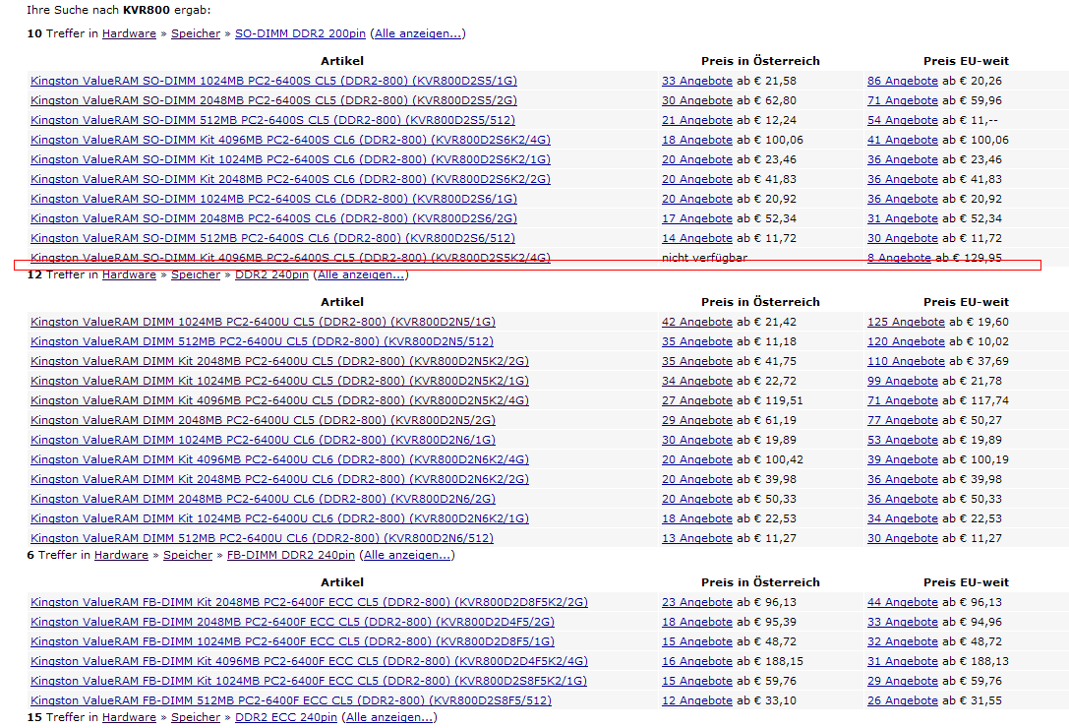Select the 'nicht verfügbar' availability text

coord(704,258)
